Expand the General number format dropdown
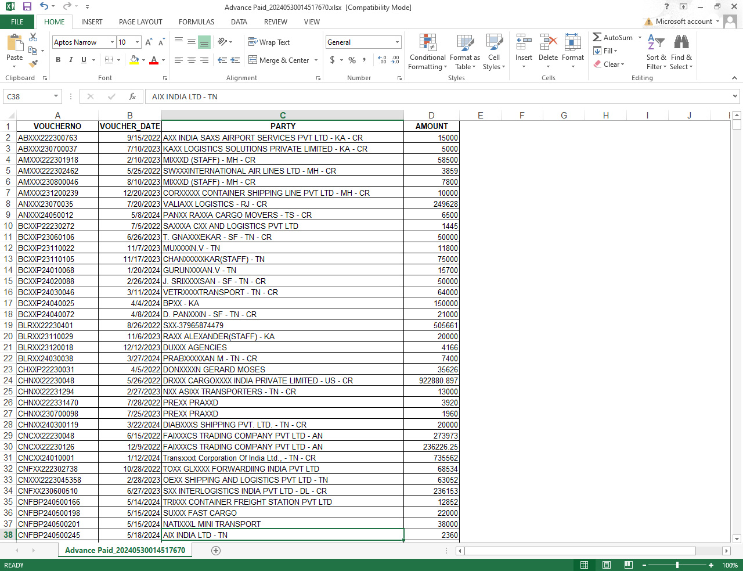Viewport: 743px width, 571px height. pos(397,42)
